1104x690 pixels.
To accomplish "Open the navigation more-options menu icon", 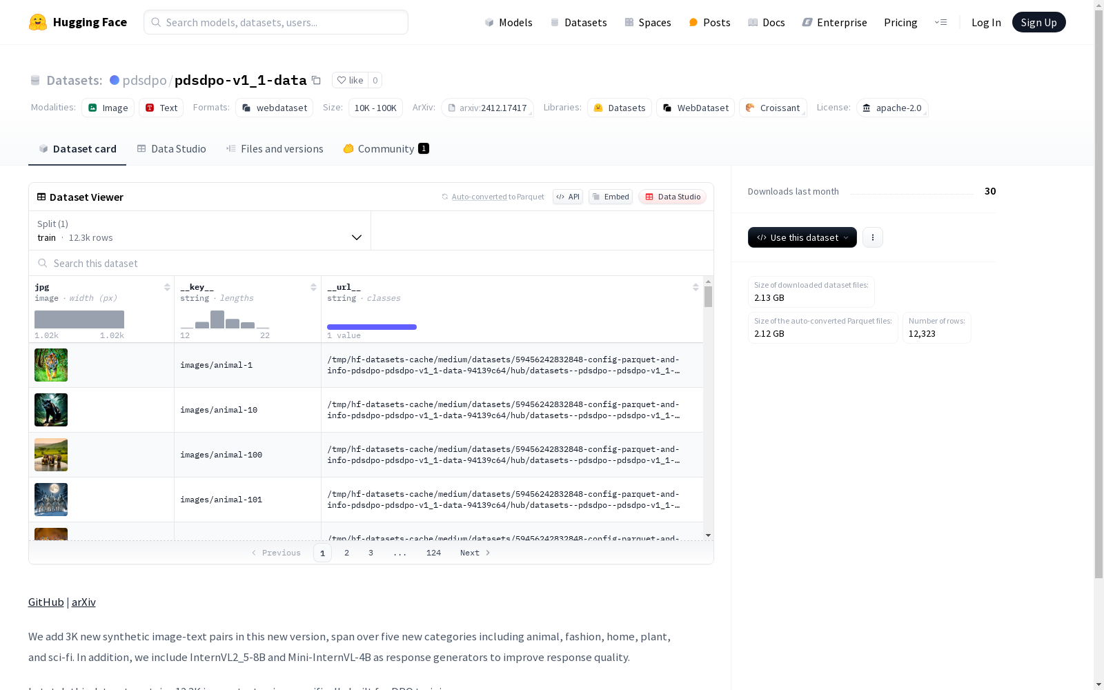I will [x=940, y=22].
